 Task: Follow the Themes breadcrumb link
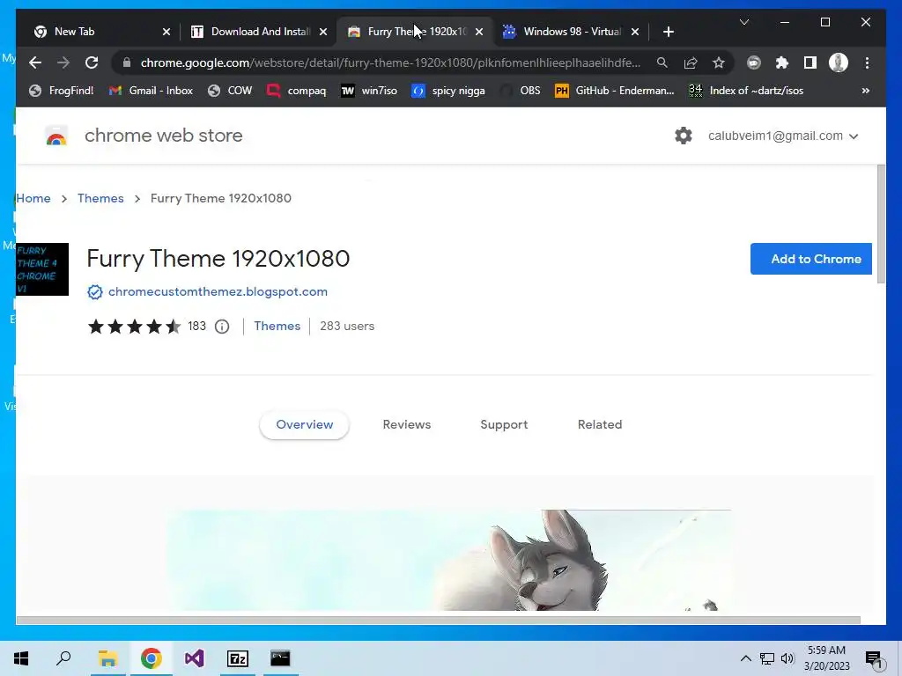tap(100, 198)
